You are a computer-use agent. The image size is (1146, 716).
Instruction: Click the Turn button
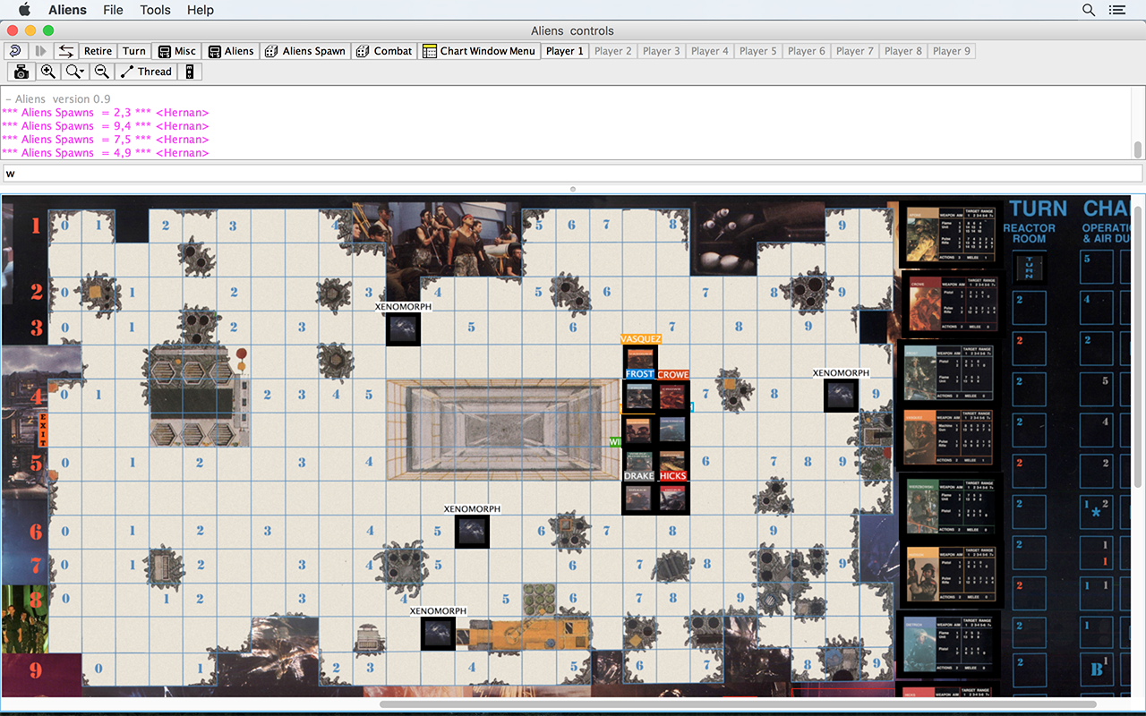(x=134, y=51)
